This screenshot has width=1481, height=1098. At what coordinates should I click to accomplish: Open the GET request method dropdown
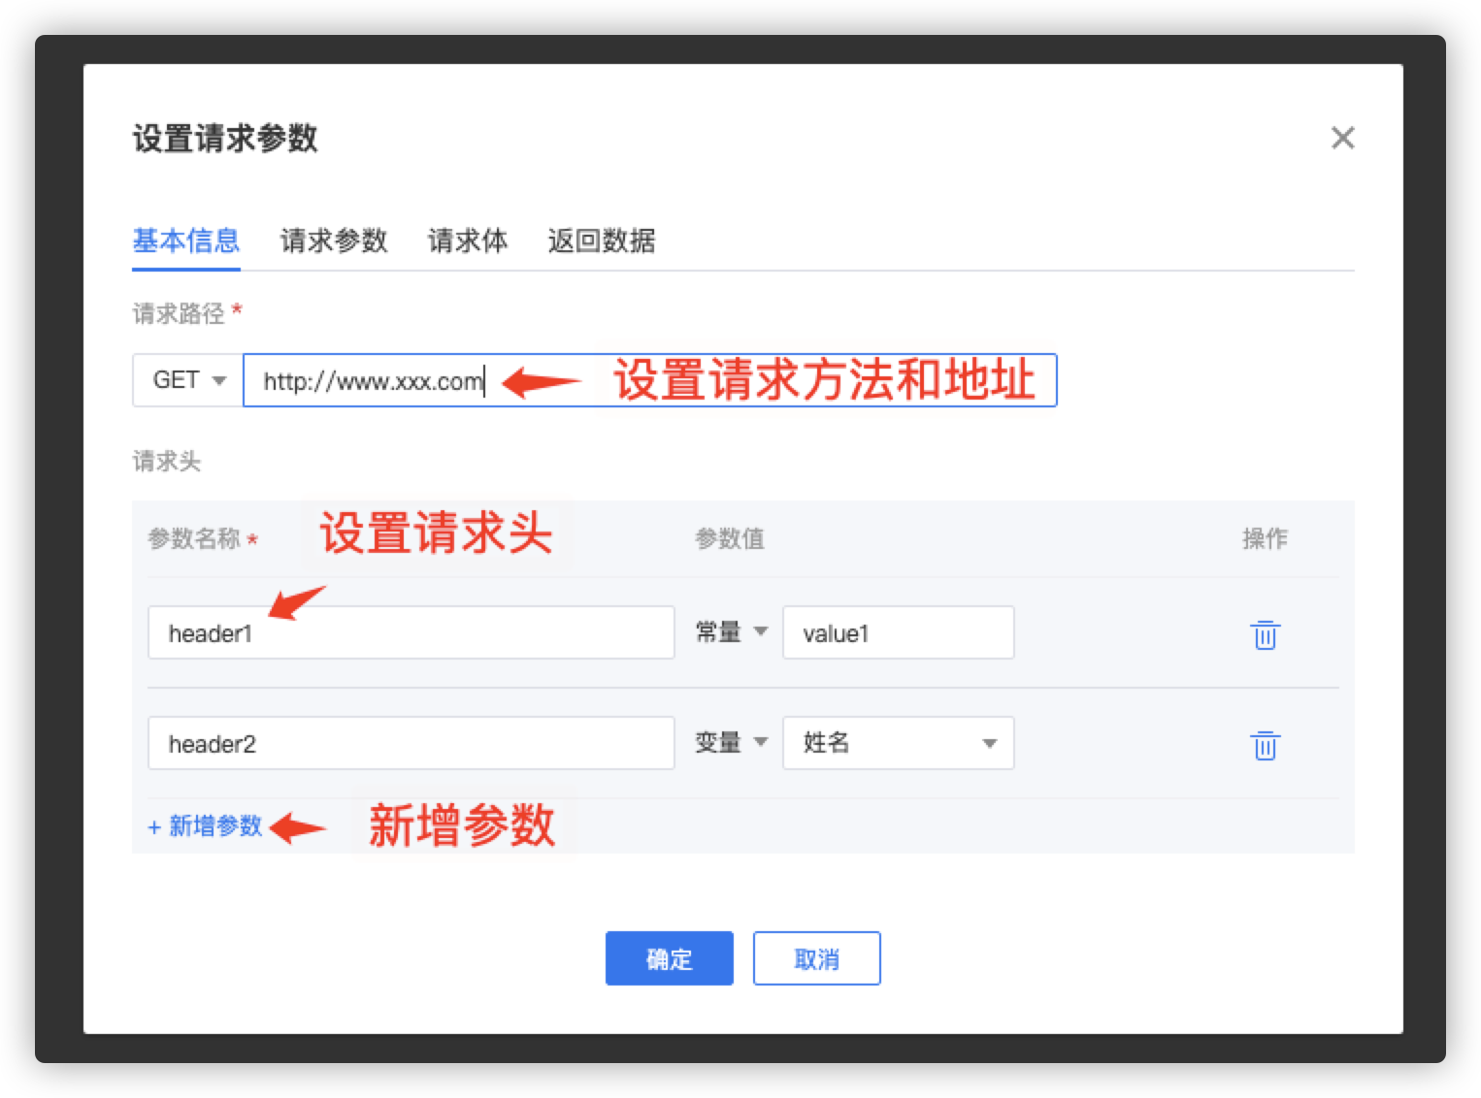tap(188, 380)
